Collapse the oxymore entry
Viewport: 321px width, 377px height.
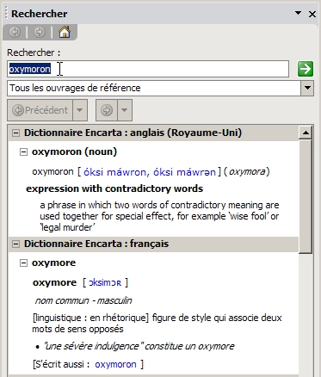point(23,263)
